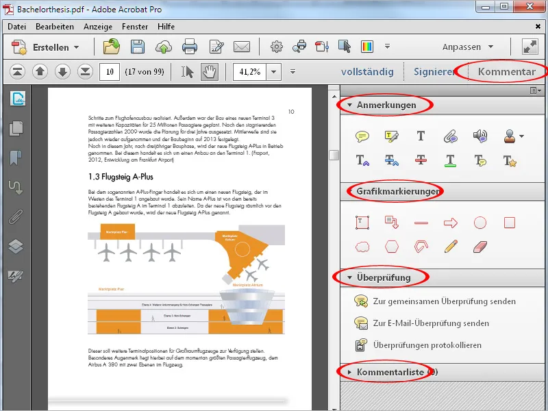
Task: Open the Anpassen dropdown
Action: coord(468,47)
